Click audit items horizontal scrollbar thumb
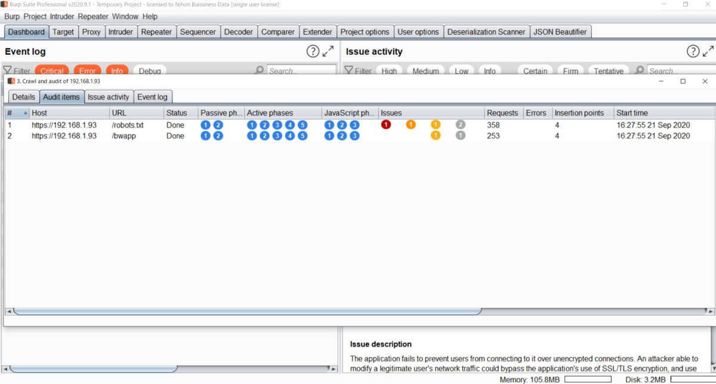 pyautogui.click(x=247, y=311)
